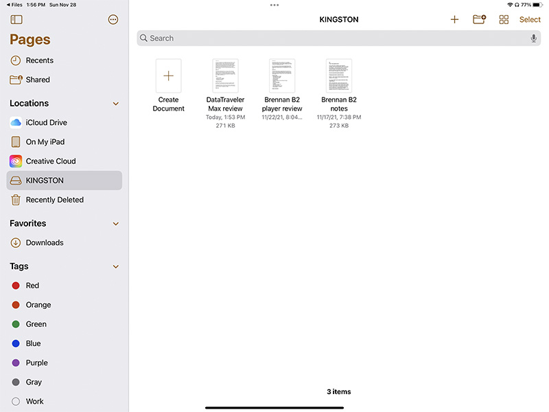The width and height of the screenshot is (549, 412).
Task: Tap the microphone icon for dictation
Action: point(533,38)
